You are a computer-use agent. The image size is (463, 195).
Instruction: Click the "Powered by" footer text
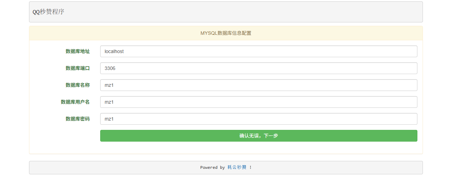[212, 167]
